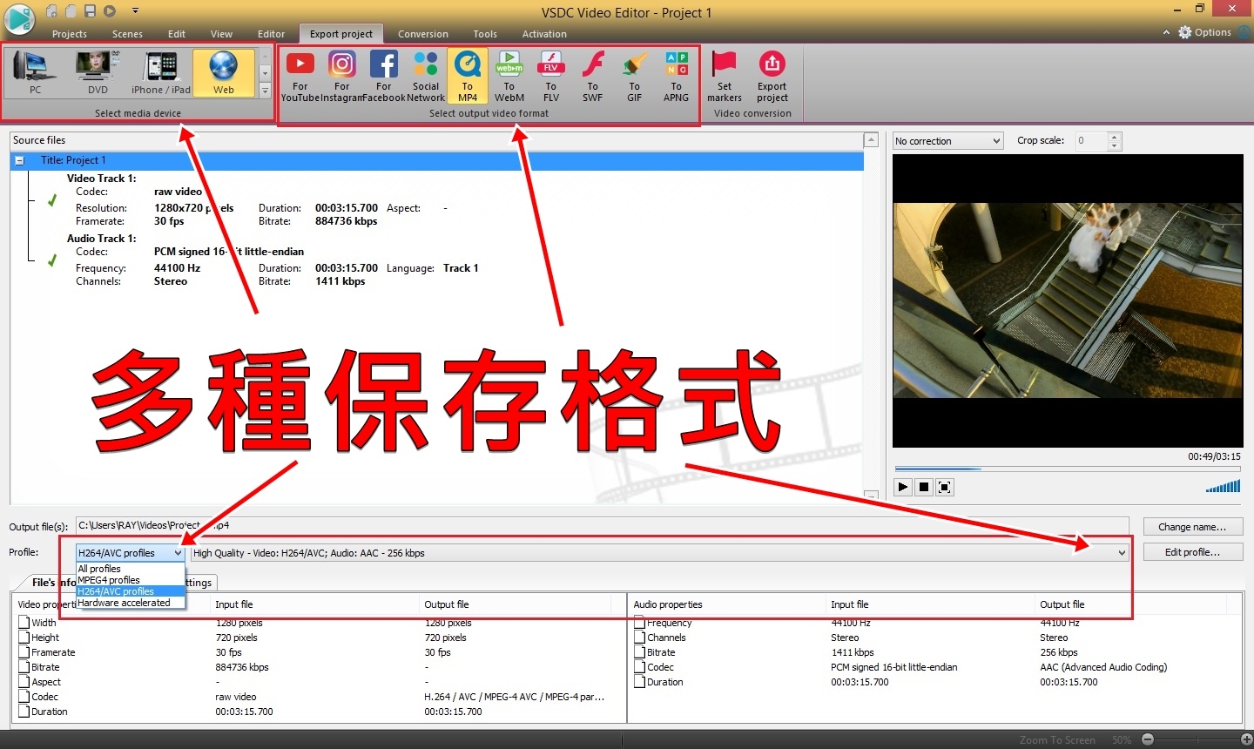Stop the preview video playback

pyautogui.click(x=924, y=487)
